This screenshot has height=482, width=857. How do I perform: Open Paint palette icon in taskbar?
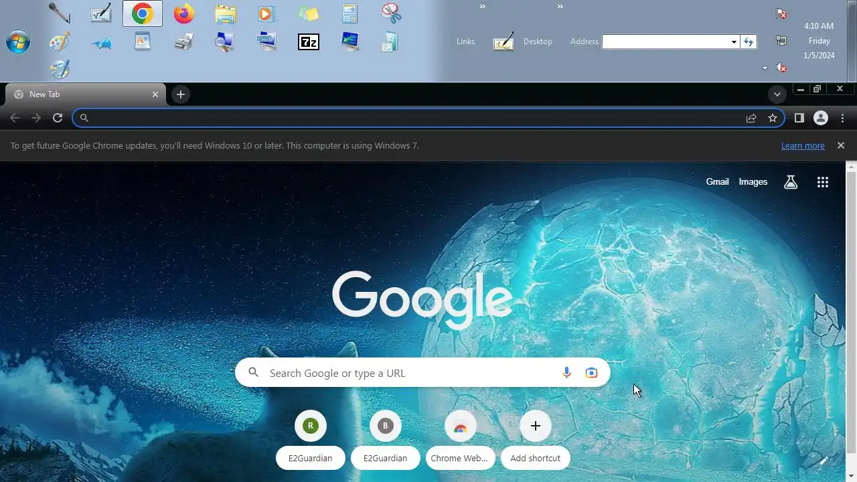[x=59, y=42]
